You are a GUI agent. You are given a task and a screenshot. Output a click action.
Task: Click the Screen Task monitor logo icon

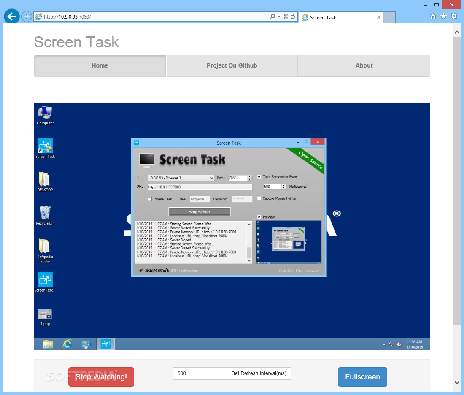[146, 160]
